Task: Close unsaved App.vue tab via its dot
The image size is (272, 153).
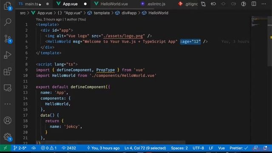Action: [x=85, y=4]
